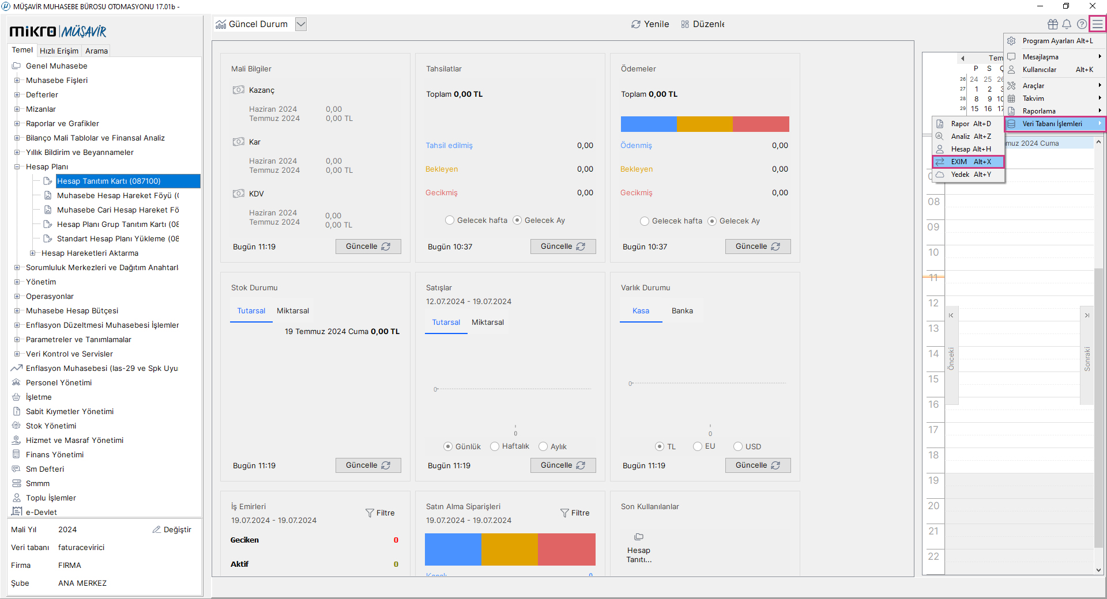
Task: Switch to the Hızlı Erişim tab
Action: (59, 51)
